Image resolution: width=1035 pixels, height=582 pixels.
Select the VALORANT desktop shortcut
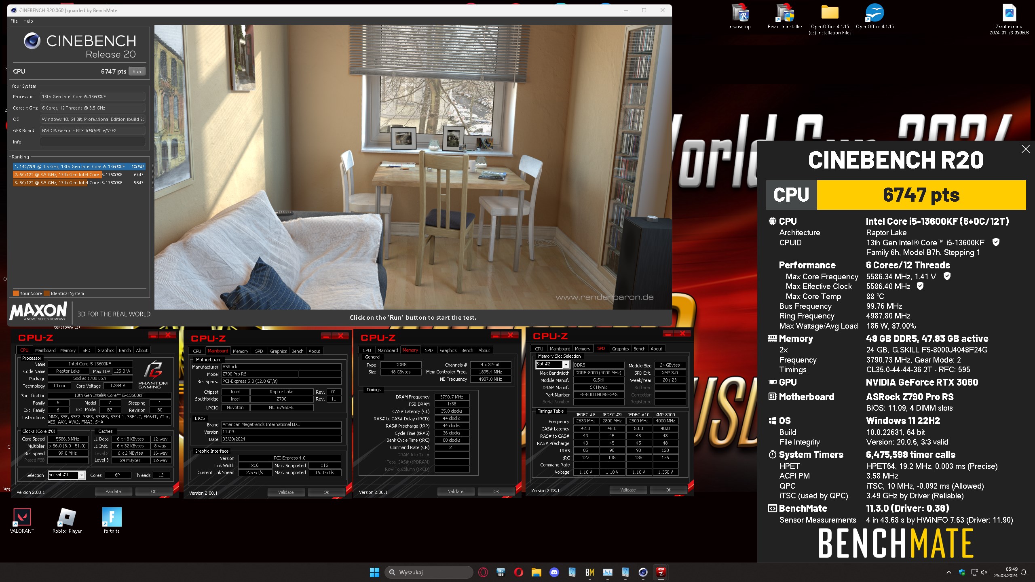point(22,521)
